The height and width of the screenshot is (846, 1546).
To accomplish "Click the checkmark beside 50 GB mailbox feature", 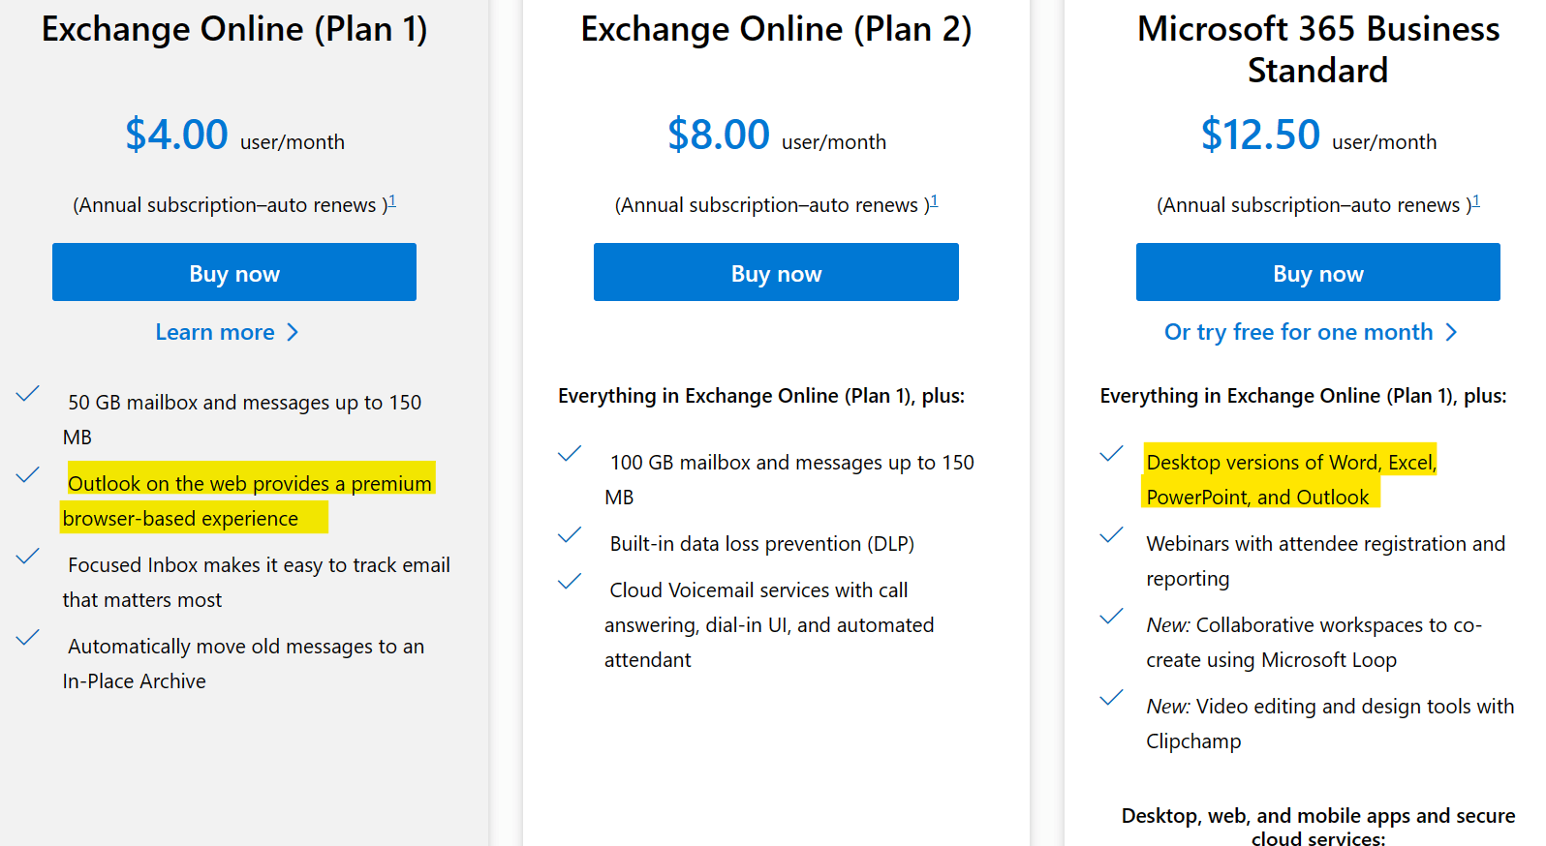I will point(27,393).
